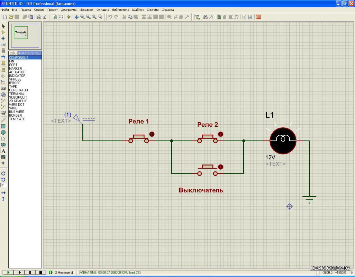The image size is (355, 277).
Task: Print the schematic via printer icon
Action: (x=39, y=17)
